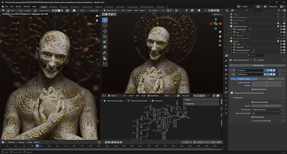
Task: Toggle camera view in 3D viewport
Action: click(220, 41)
